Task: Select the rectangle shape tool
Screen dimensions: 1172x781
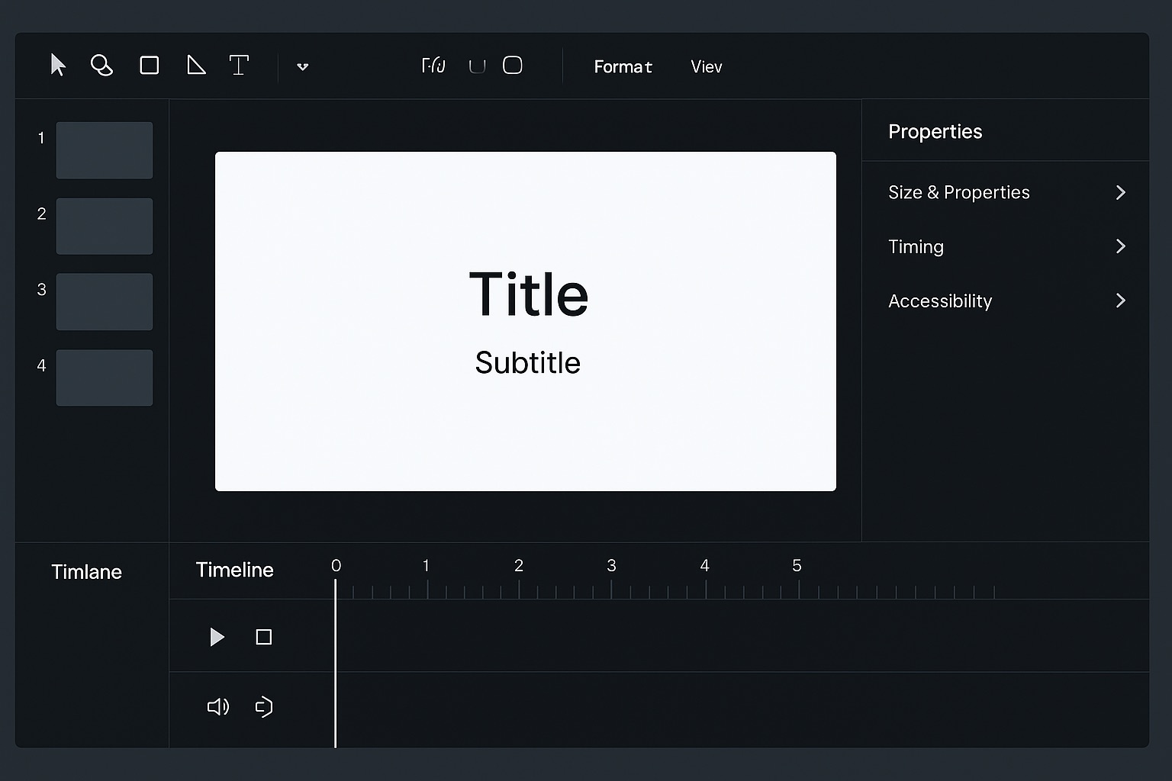Action: [x=150, y=66]
